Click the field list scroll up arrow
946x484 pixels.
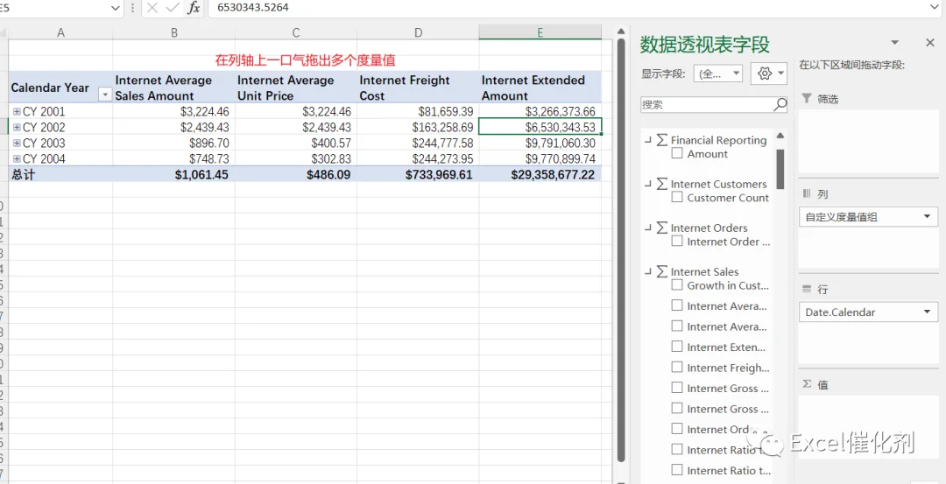pos(780,136)
